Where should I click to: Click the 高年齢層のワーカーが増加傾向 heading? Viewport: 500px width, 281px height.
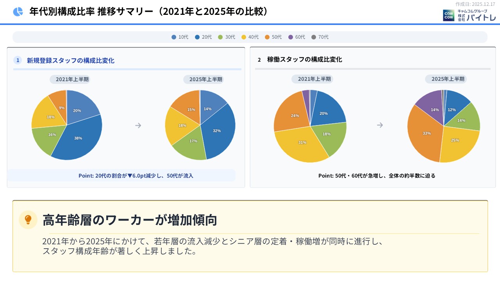[130, 220]
